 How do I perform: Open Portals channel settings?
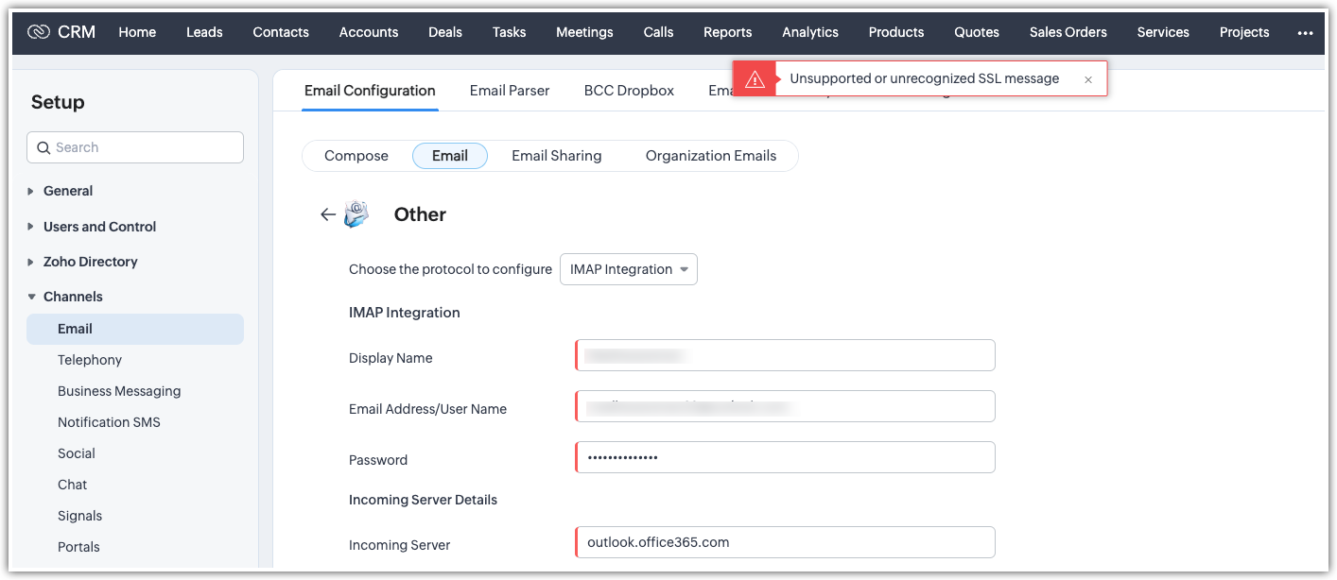[x=78, y=547]
